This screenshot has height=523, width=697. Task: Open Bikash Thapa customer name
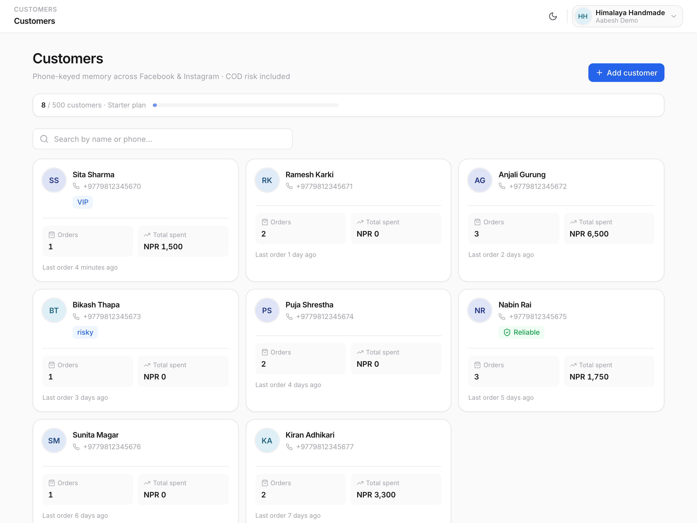(96, 305)
